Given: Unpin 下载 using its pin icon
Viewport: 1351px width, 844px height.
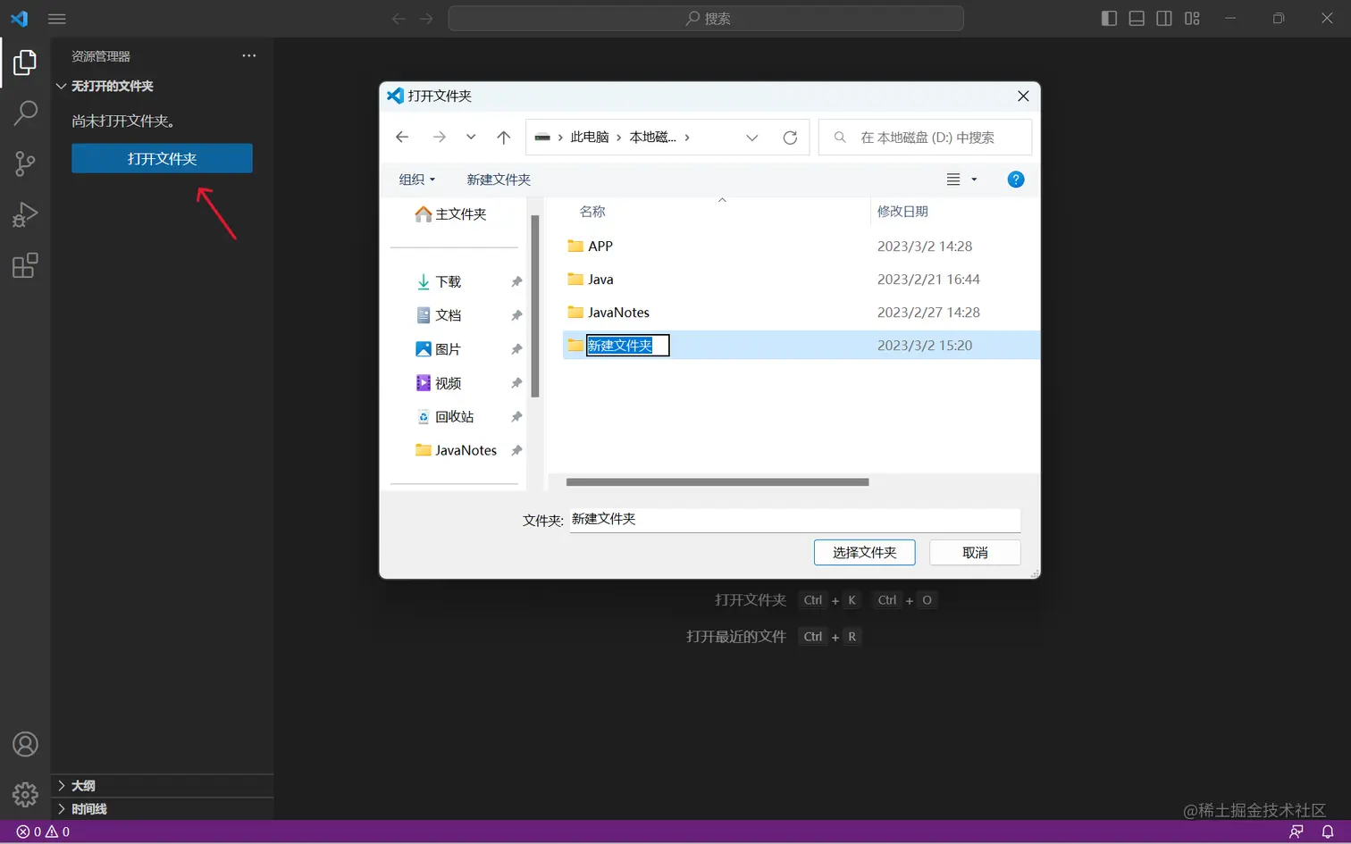Looking at the screenshot, I should [x=516, y=281].
